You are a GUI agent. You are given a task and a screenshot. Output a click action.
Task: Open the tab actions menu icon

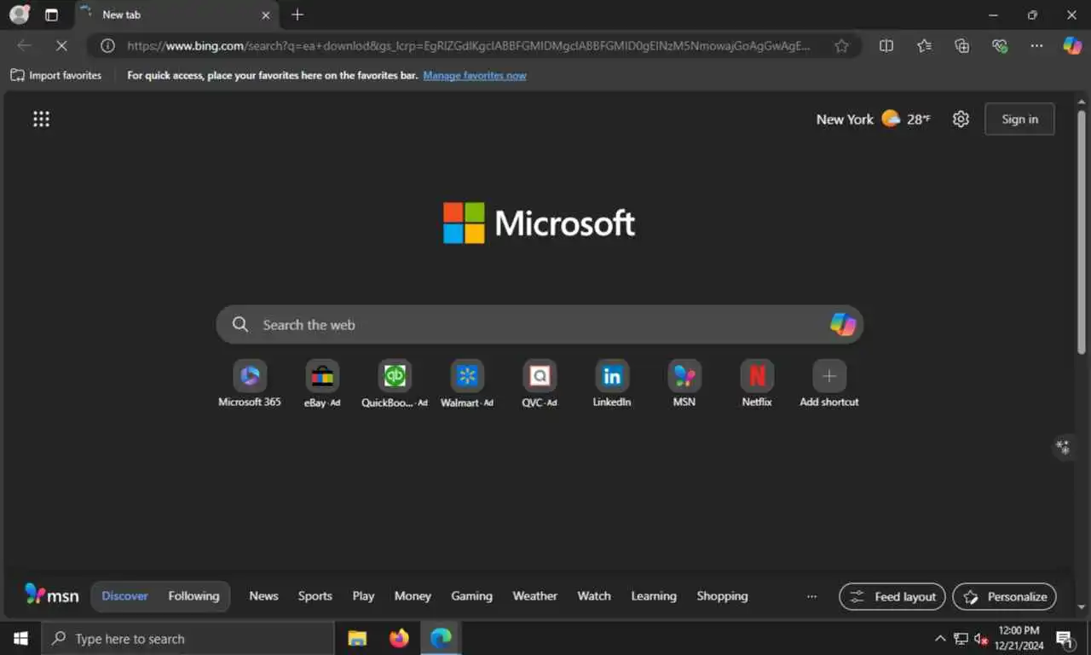pyautogui.click(x=51, y=14)
